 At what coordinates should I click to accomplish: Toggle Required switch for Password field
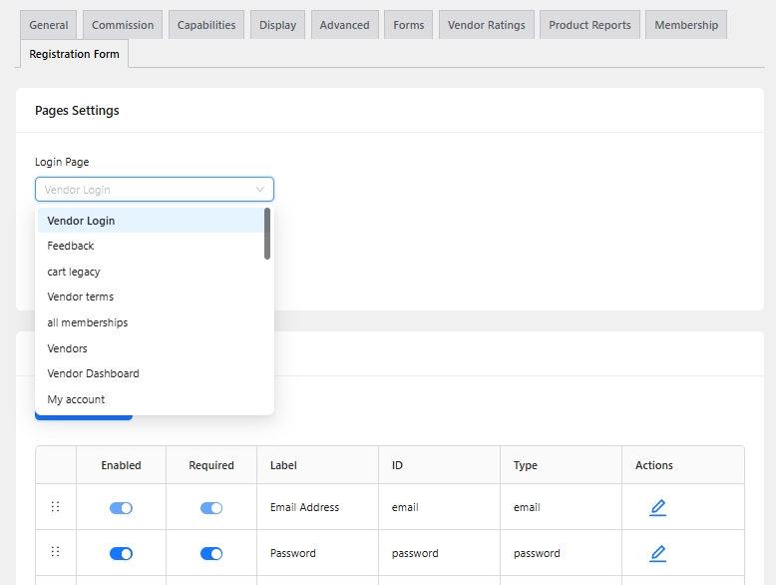coord(211,553)
